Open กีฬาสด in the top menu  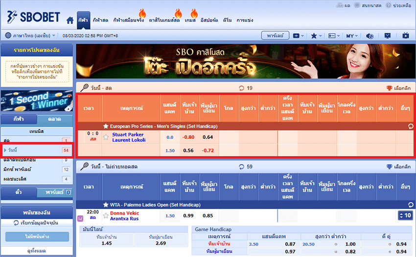(x=100, y=20)
